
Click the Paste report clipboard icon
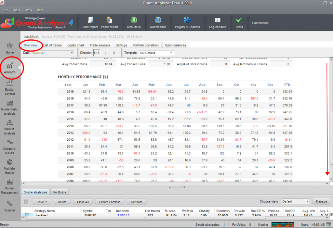[109, 20]
